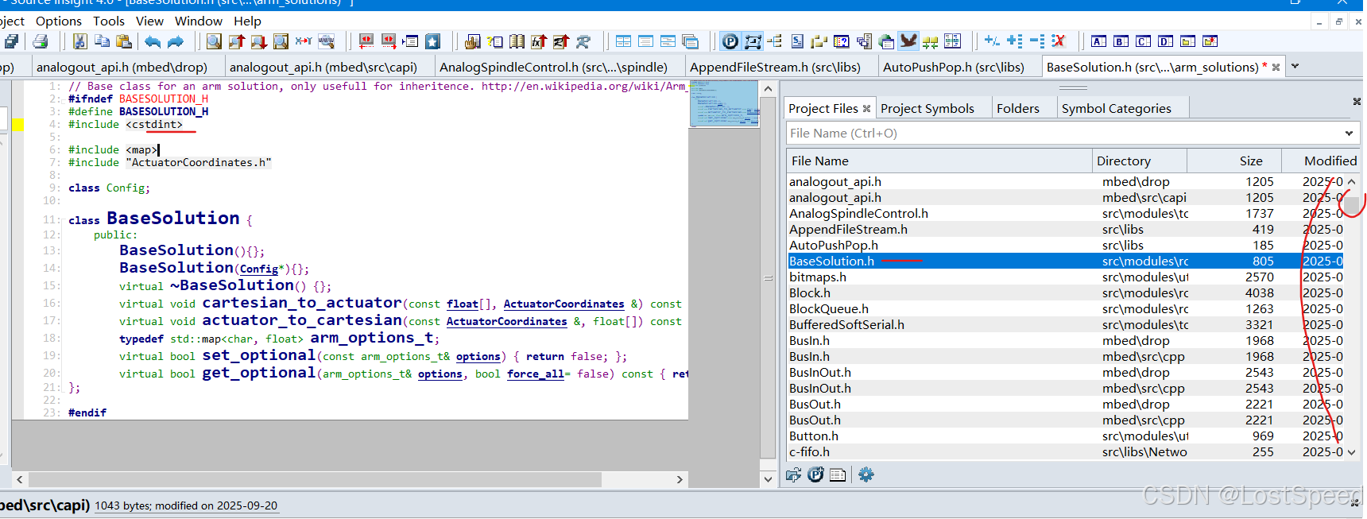Click the blue gear settings icon below file list
The height and width of the screenshot is (519, 1367).
coord(866,474)
